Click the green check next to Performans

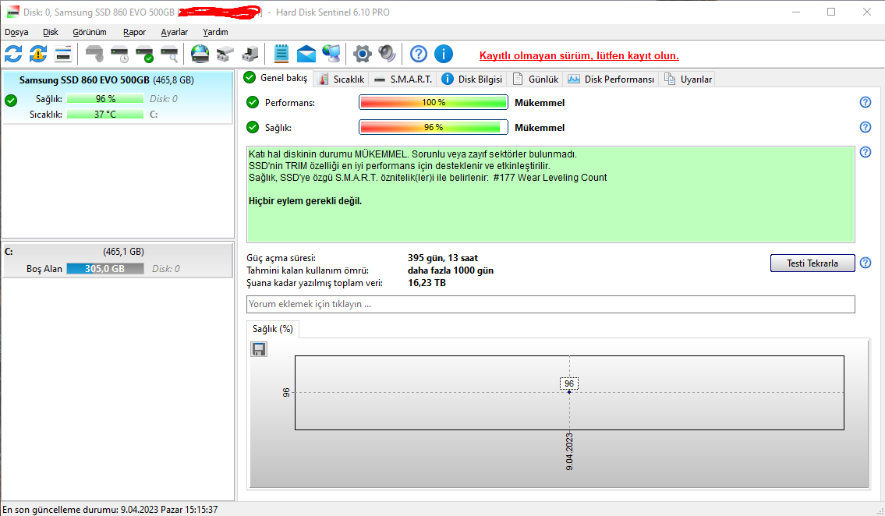click(x=253, y=102)
